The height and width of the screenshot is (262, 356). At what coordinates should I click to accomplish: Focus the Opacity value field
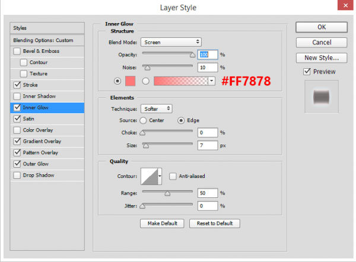point(208,55)
